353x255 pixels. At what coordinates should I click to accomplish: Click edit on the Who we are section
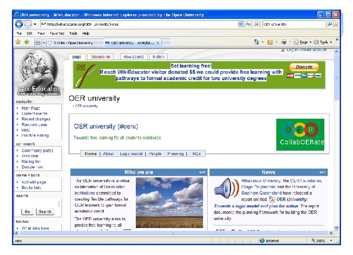pyautogui.click(x=202, y=172)
